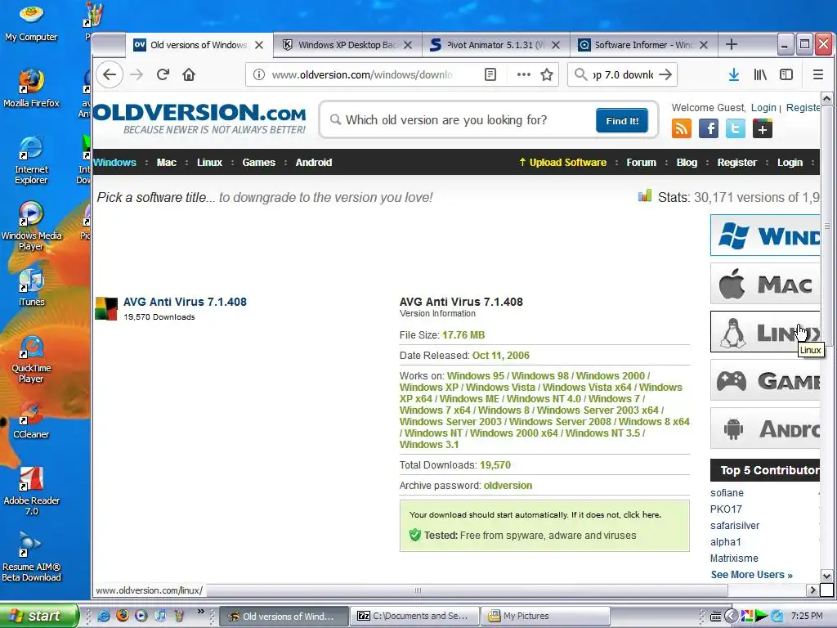837x628 pixels.
Task: Open the Forum navbar link
Action: click(x=641, y=163)
